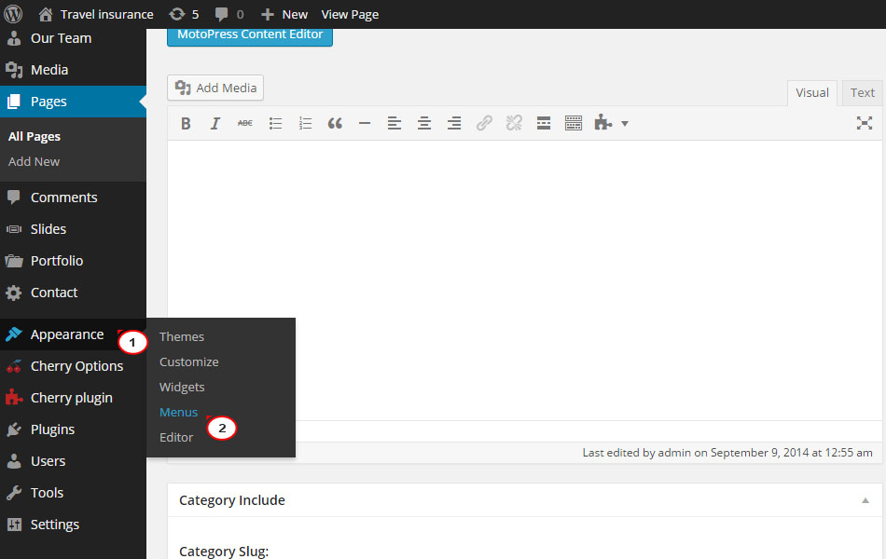Viewport: 886px width, 559px height.
Task: Click the Portfolio folder icon in sidebar
Action: click(x=14, y=261)
